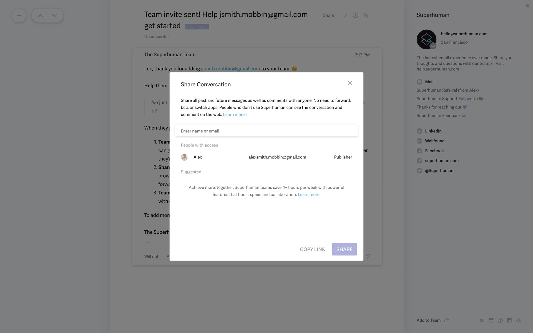Click the back arrow icon
This screenshot has height=333, width=533.
19,16
